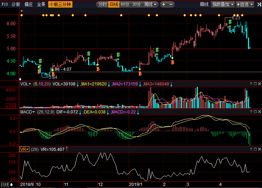The width and height of the screenshot is (262, 188).
Task: Open help for the VOL panel
Action: 251,84
